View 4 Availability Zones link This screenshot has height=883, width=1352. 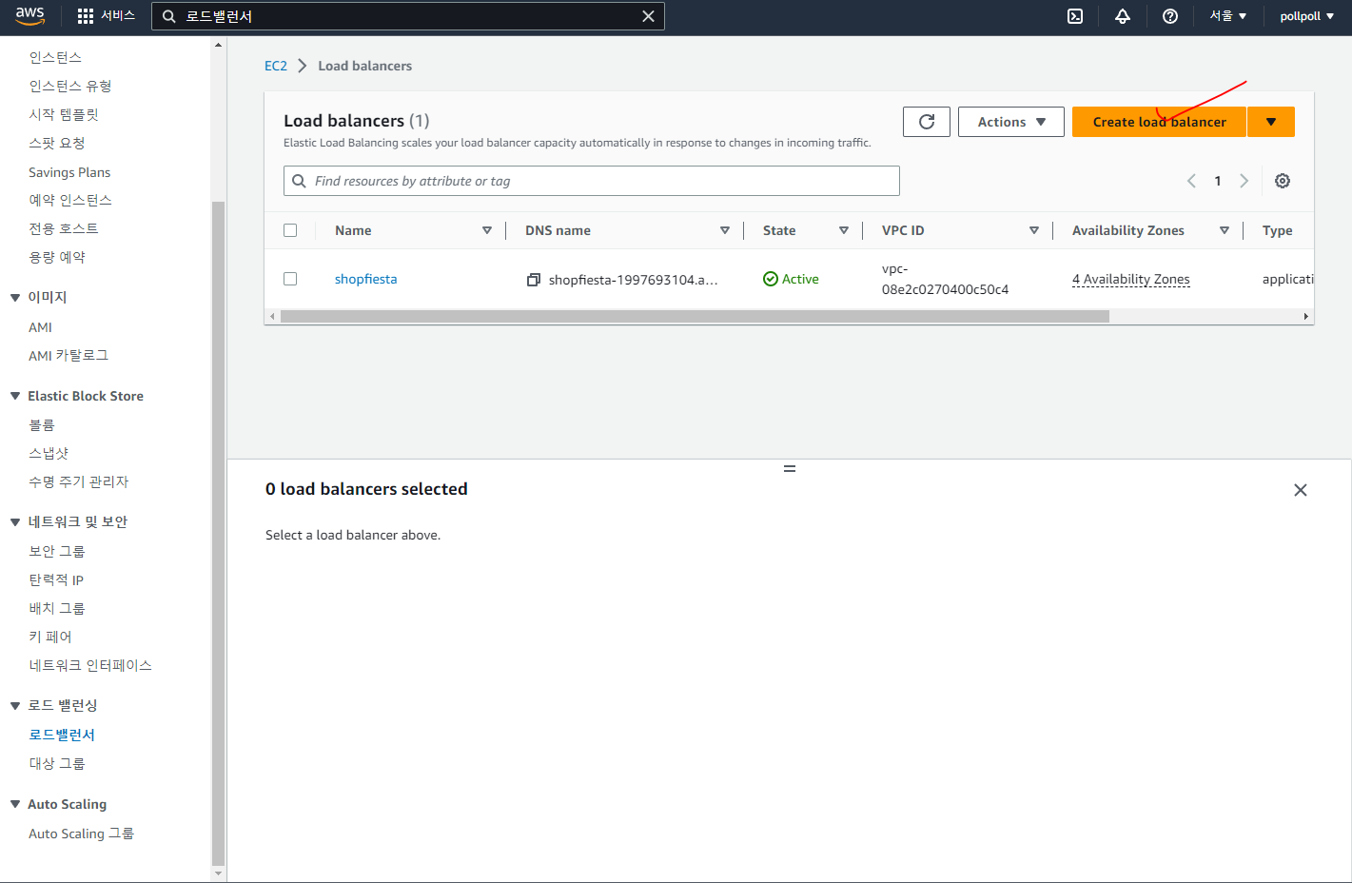1131,279
